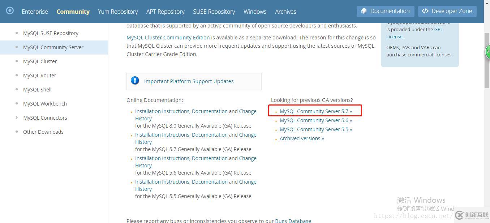Screen dimensions: 490x223
Task: Open the Windows tab
Action: point(255,12)
